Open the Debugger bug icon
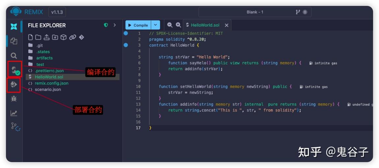The height and width of the screenshot is (168, 379). [14, 98]
